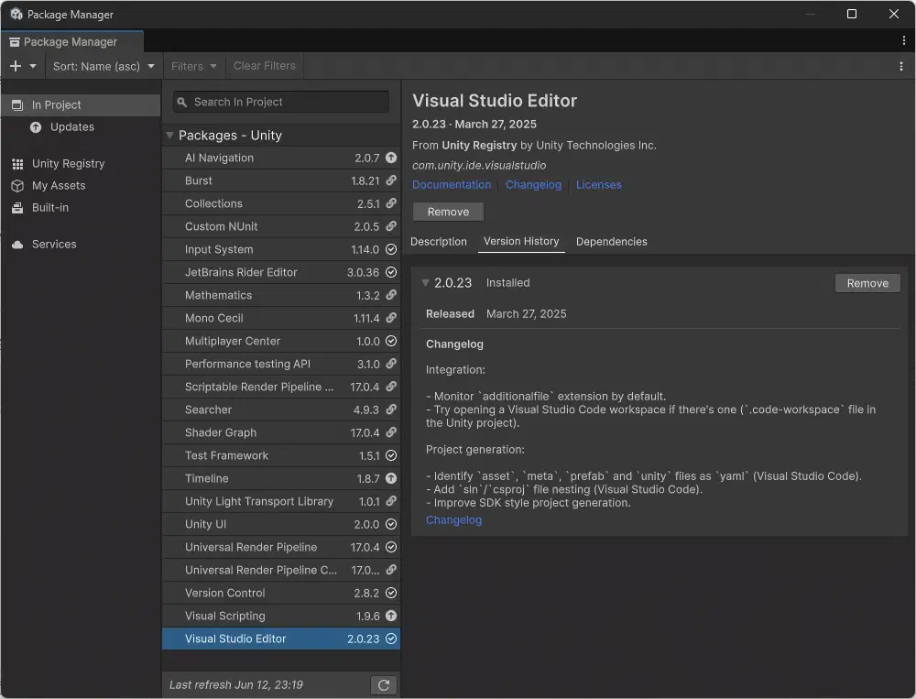Collapse the Packages - Unity group
The height and width of the screenshot is (699, 916).
[169, 135]
